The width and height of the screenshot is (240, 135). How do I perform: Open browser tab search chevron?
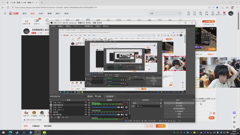[3, 2]
